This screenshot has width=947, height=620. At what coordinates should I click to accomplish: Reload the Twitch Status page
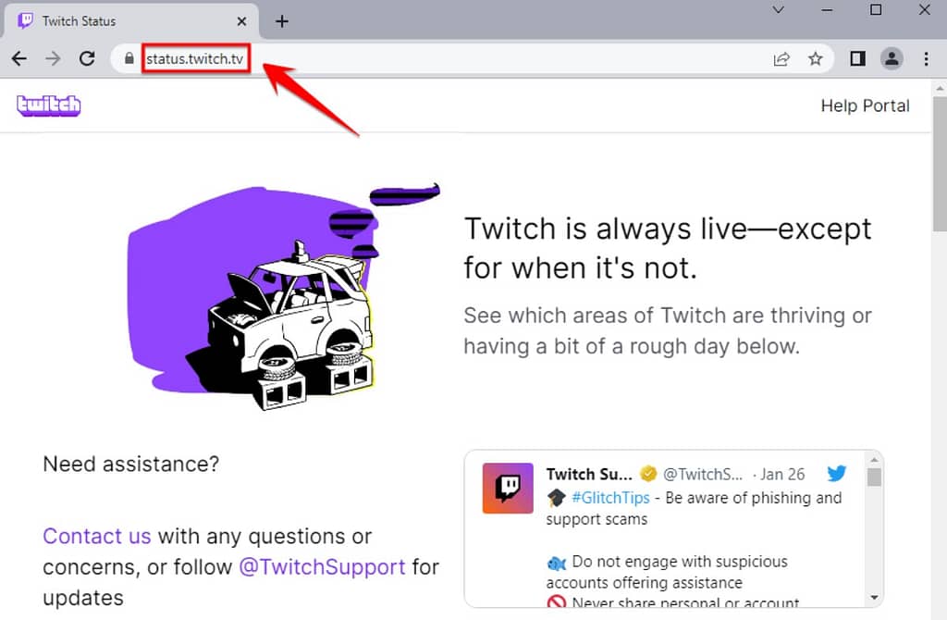click(x=87, y=58)
